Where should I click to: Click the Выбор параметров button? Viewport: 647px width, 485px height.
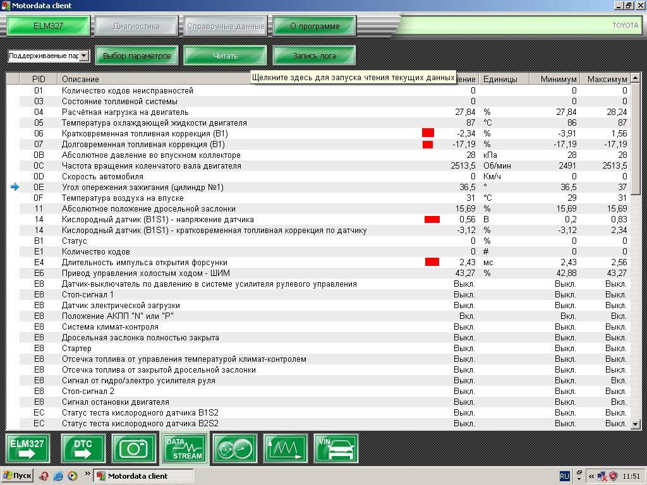point(137,56)
